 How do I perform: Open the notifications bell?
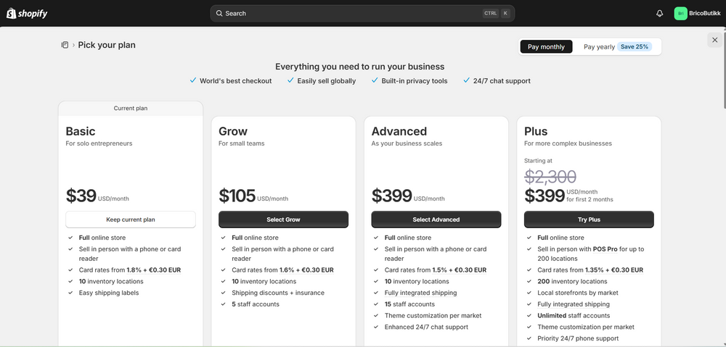659,13
